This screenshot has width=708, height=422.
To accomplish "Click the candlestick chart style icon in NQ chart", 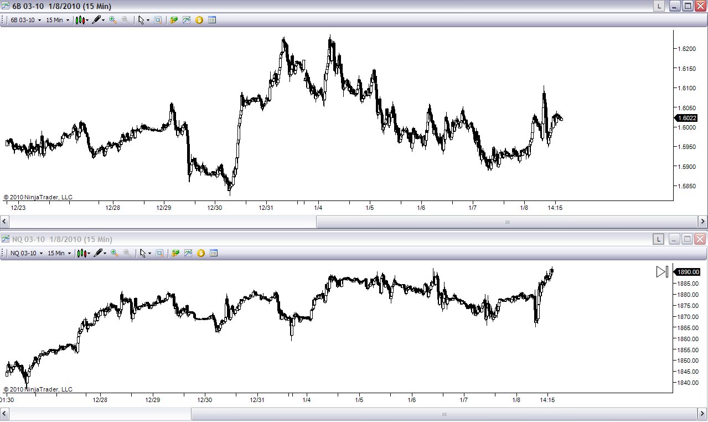I will (81, 253).
